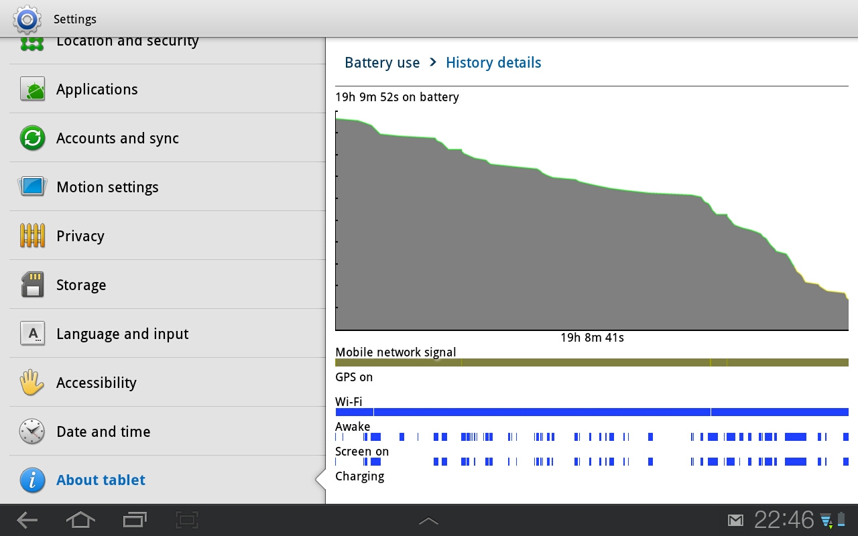Open the Applications icon in sidebar
Image resolution: width=858 pixels, height=536 pixels.
tap(33, 89)
